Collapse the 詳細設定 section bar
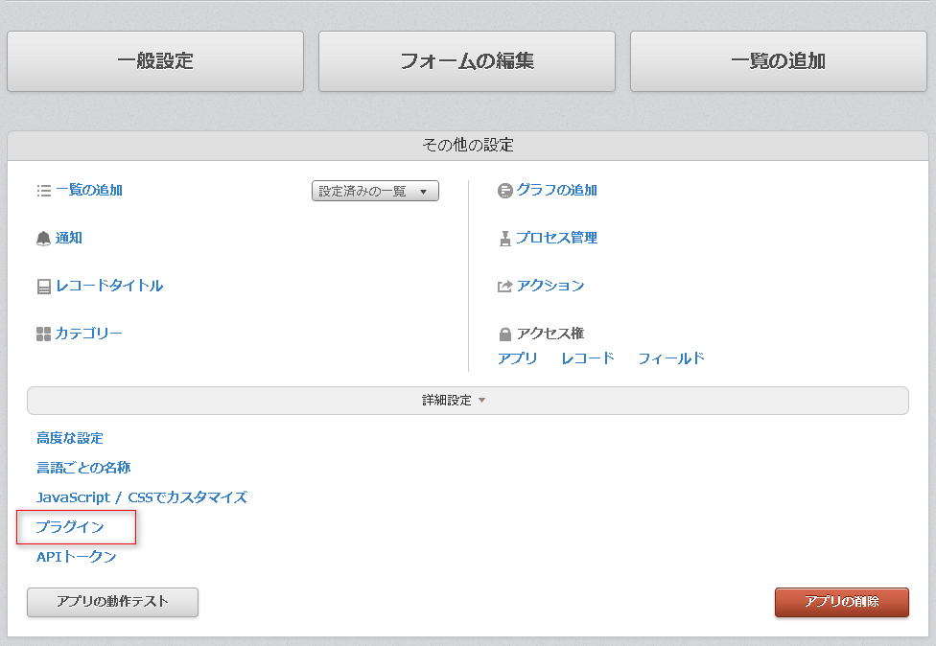936x646 pixels. click(x=467, y=401)
